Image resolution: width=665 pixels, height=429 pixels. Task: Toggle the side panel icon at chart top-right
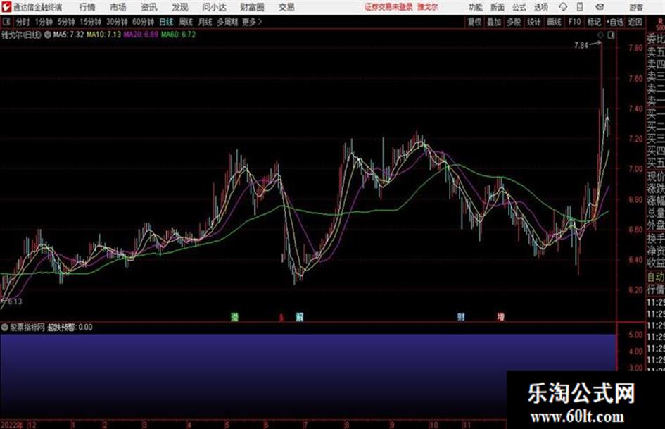coord(611,35)
